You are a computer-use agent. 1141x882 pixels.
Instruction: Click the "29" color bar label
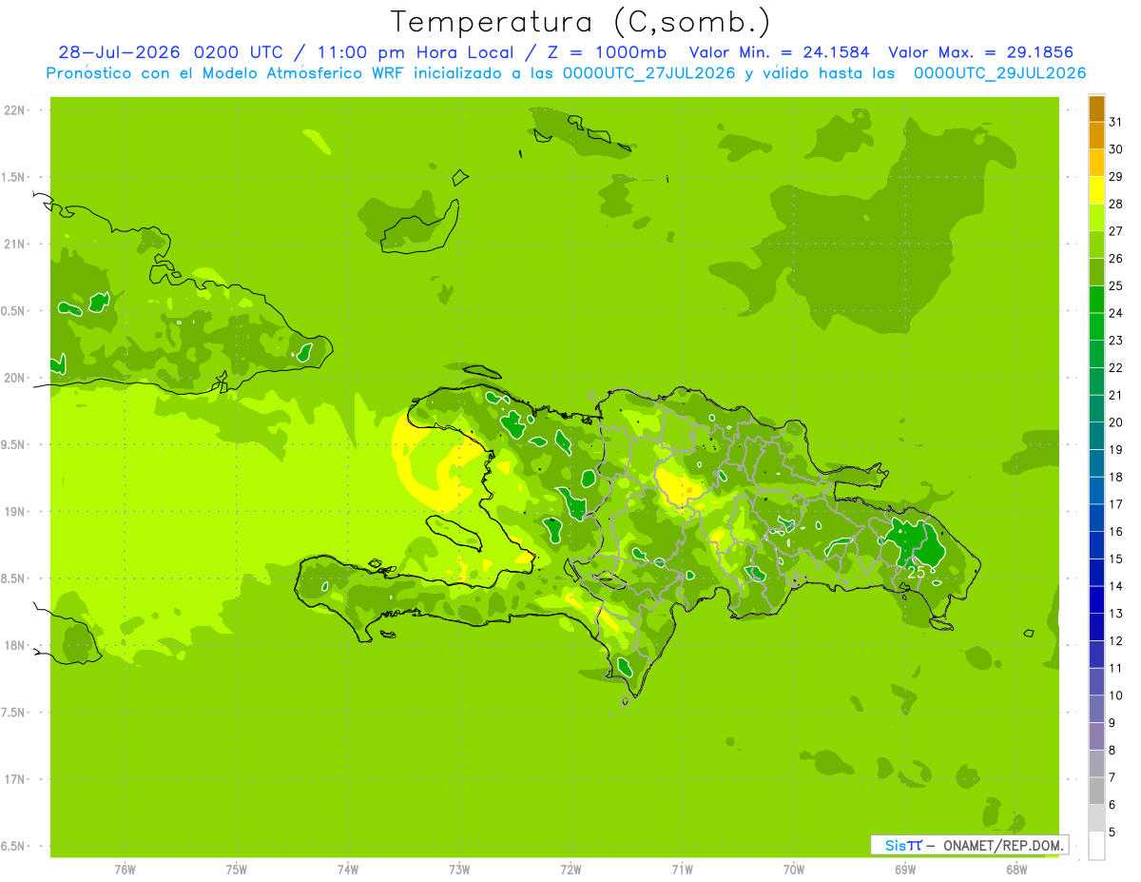pos(1116,177)
